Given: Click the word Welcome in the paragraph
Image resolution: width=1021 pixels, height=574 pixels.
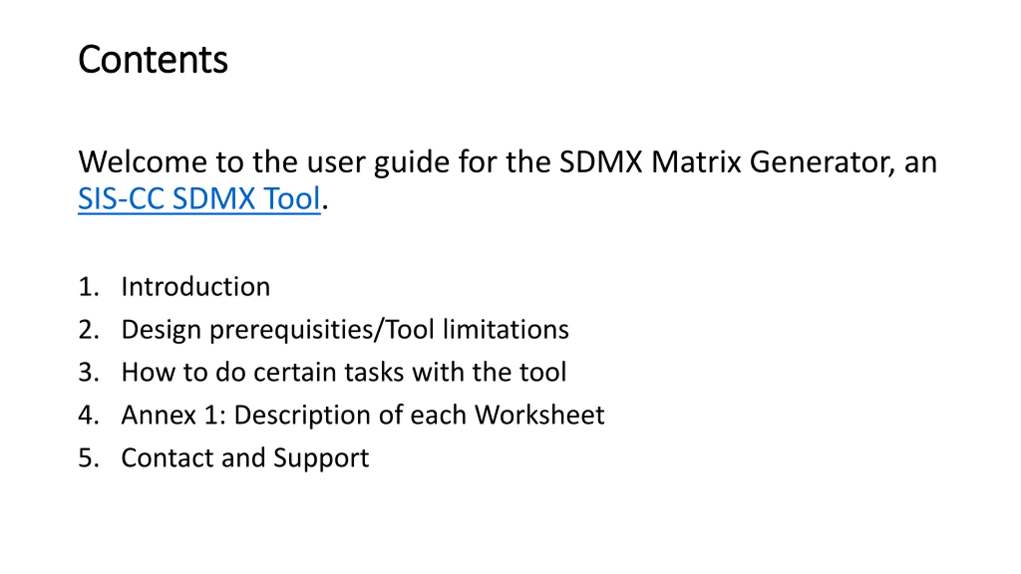Looking at the screenshot, I should [x=142, y=162].
